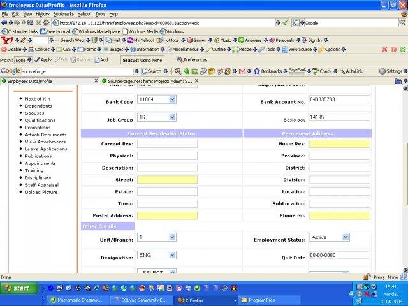
Task: Open the File menu
Action: click(x=4, y=14)
